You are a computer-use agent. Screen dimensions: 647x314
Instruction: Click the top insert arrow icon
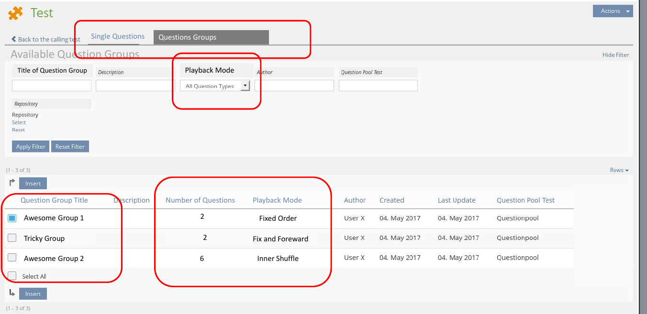point(12,183)
